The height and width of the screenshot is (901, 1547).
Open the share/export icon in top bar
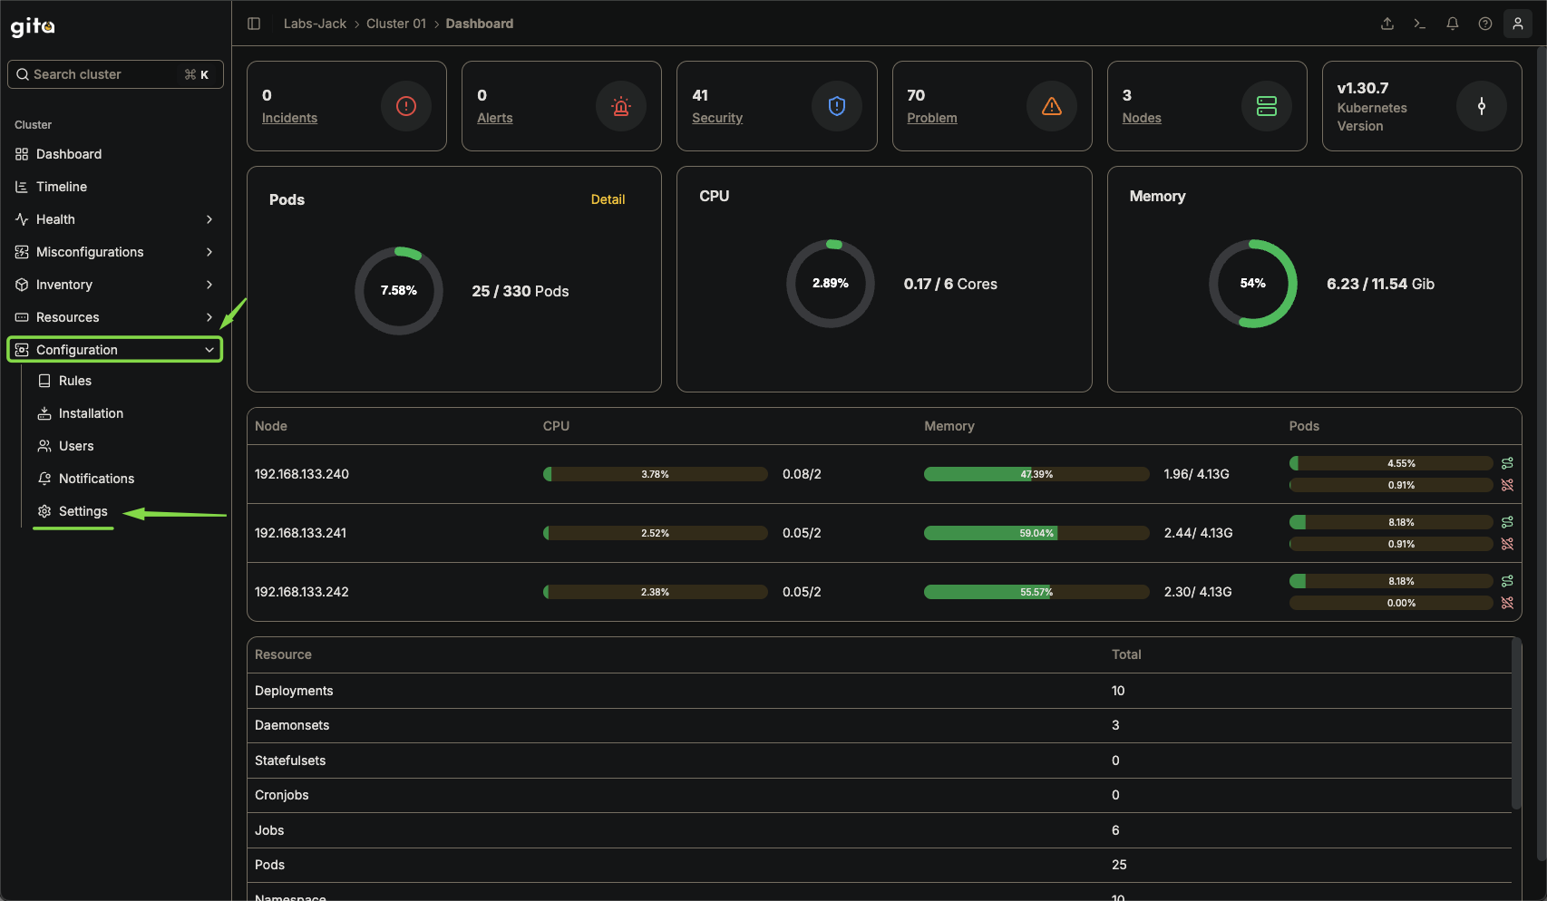1387,24
